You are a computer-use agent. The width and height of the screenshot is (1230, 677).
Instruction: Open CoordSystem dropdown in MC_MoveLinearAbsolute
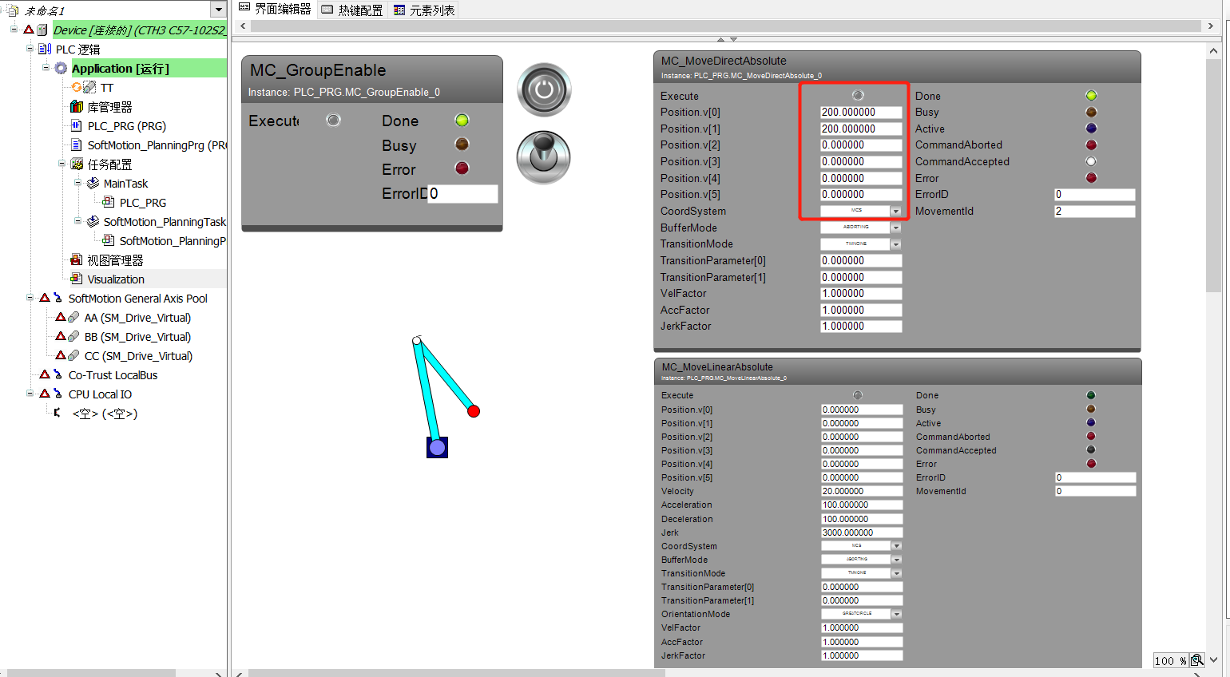click(x=897, y=546)
